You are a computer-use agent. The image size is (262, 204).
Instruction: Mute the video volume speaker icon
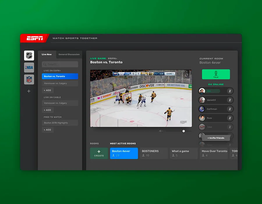click(x=161, y=131)
